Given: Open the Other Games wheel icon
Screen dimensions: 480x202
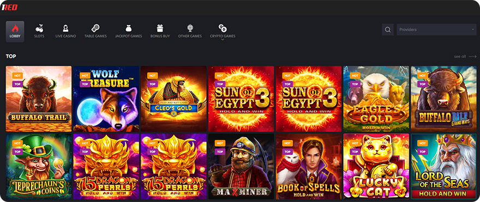Looking at the screenshot, I should pos(190,28).
